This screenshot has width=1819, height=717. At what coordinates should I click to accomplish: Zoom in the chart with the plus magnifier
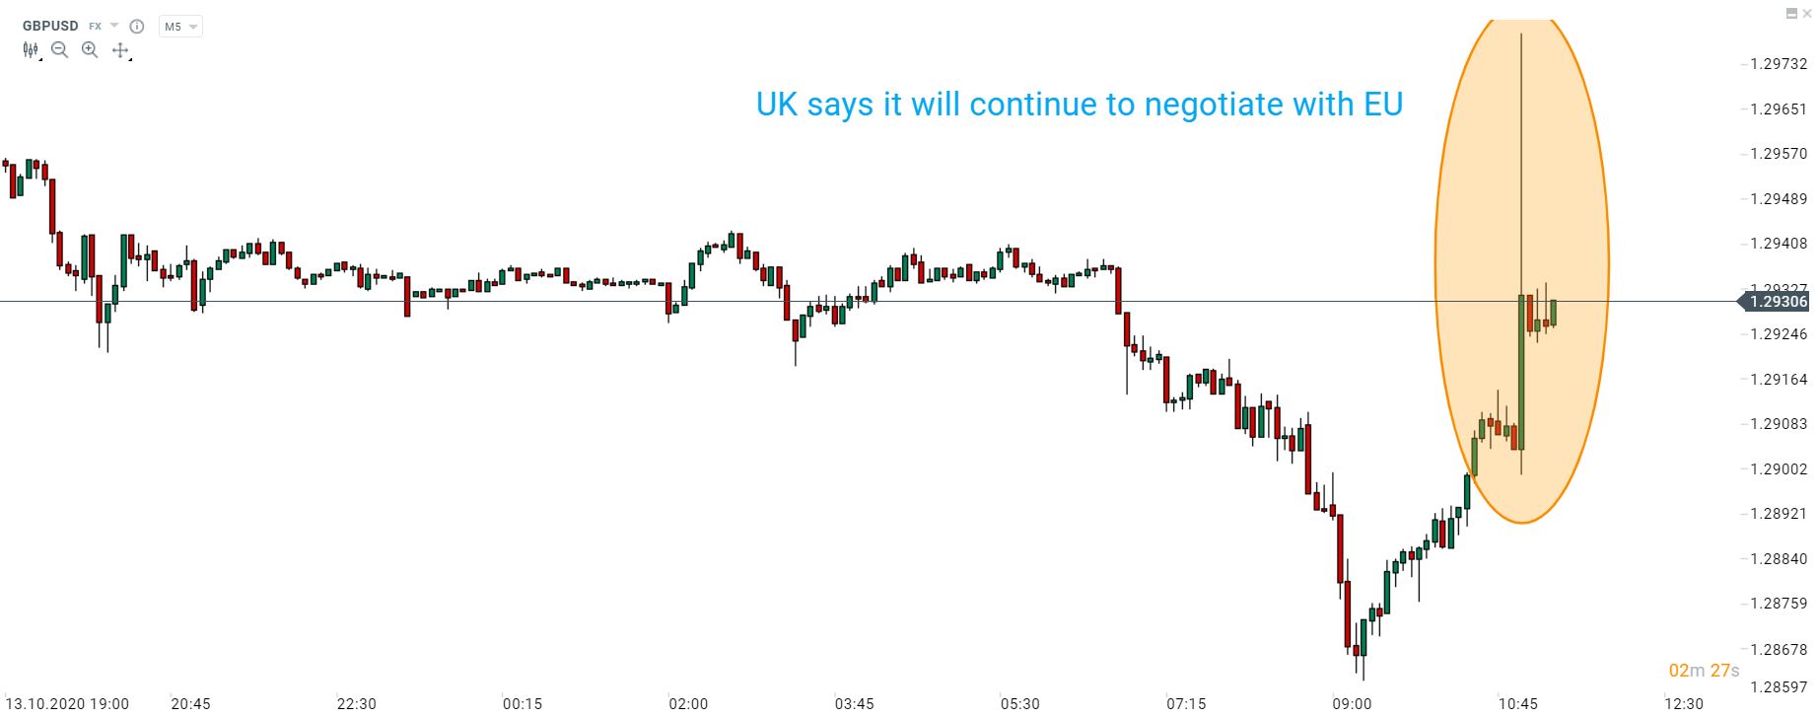pyautogui.click(x=90, y=50)
